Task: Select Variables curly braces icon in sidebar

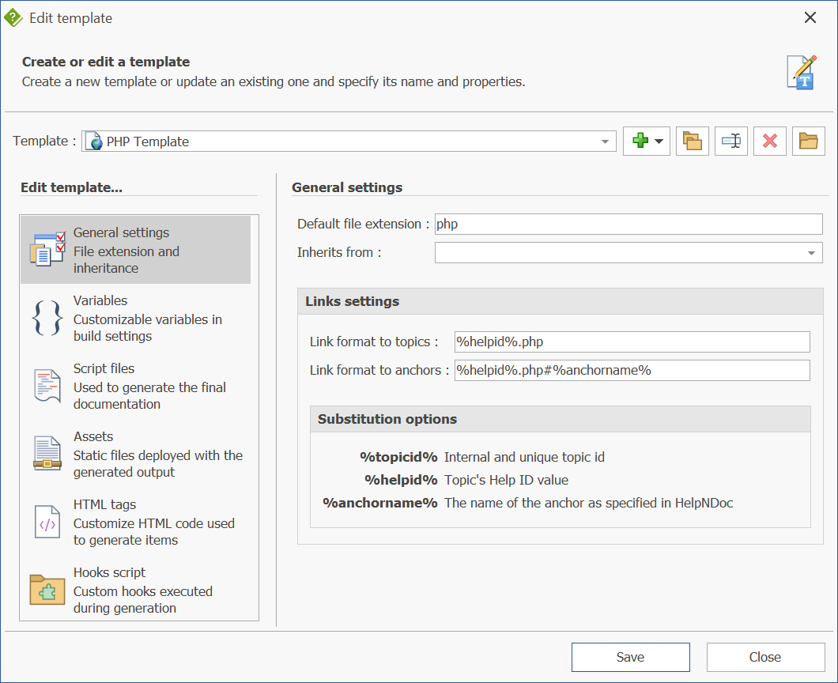Action: point(47,318)
